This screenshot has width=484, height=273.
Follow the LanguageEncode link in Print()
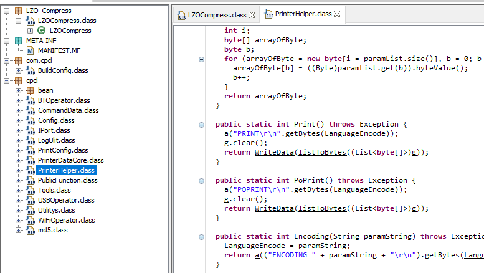(355, 133)
